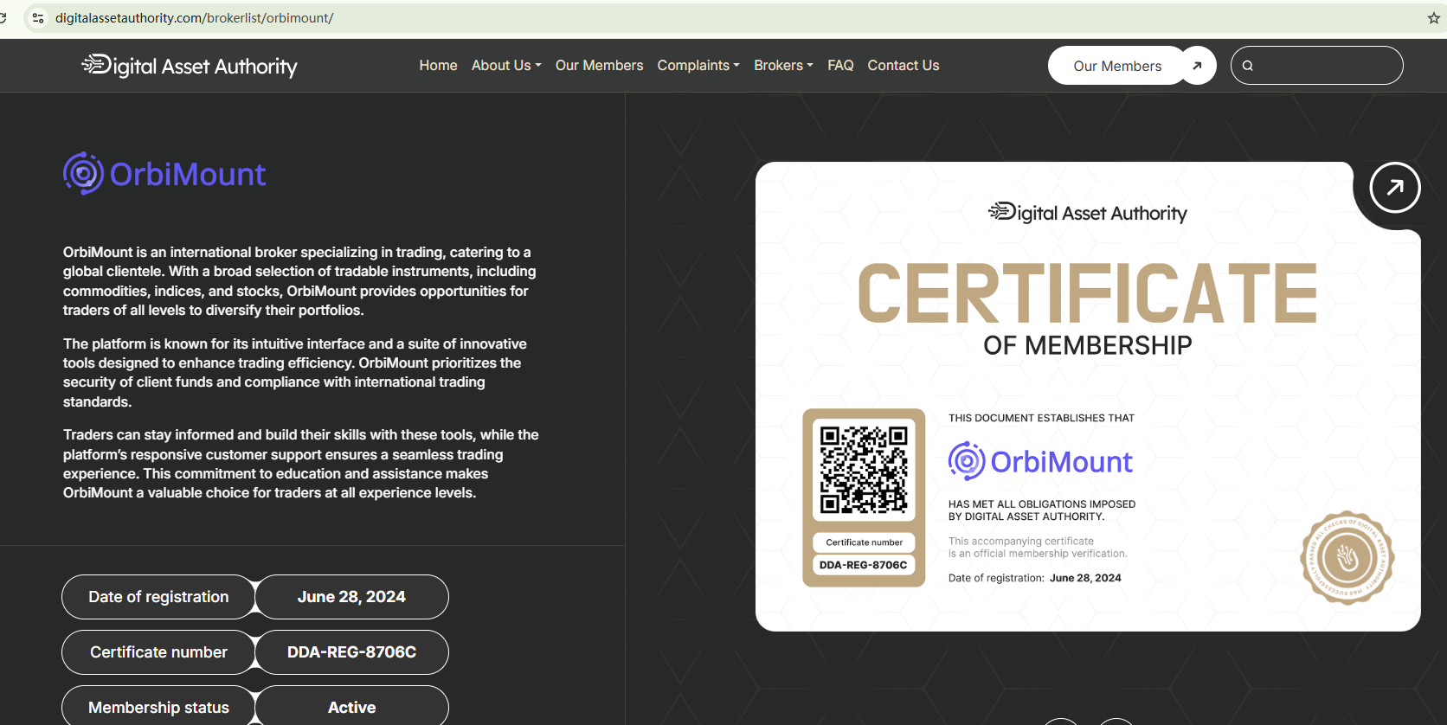Click the search magnifier icon

[1248, 66]
